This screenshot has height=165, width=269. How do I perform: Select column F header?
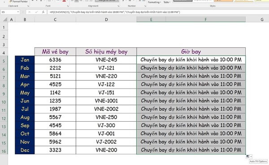pyautogui.click(x=206, y=20)
